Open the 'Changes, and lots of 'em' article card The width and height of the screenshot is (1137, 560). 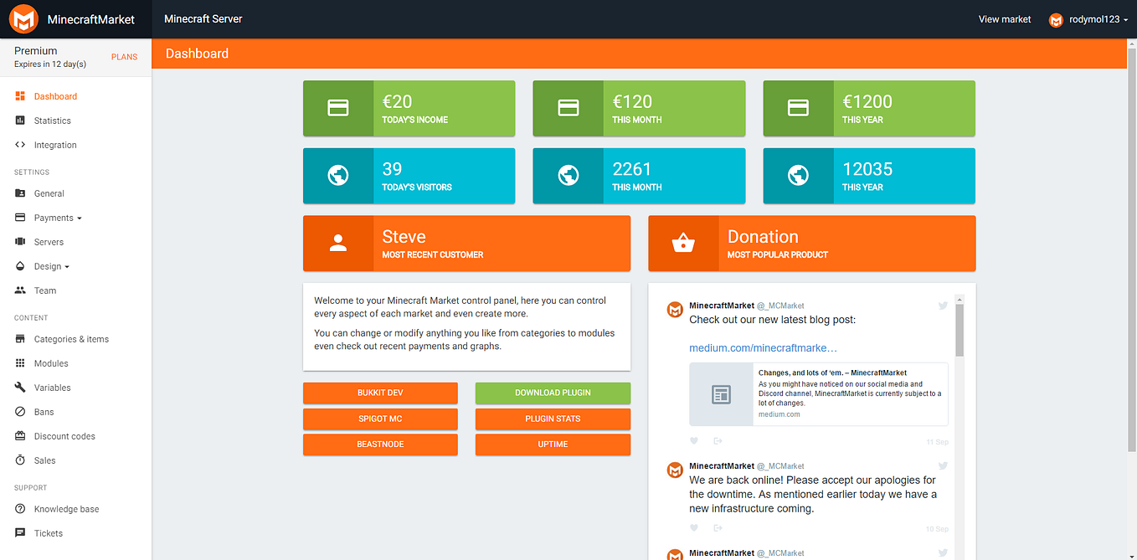click(819, 394)
